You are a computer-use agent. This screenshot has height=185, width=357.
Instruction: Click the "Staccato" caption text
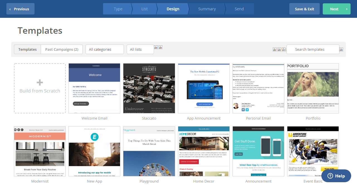pos(149,118)
